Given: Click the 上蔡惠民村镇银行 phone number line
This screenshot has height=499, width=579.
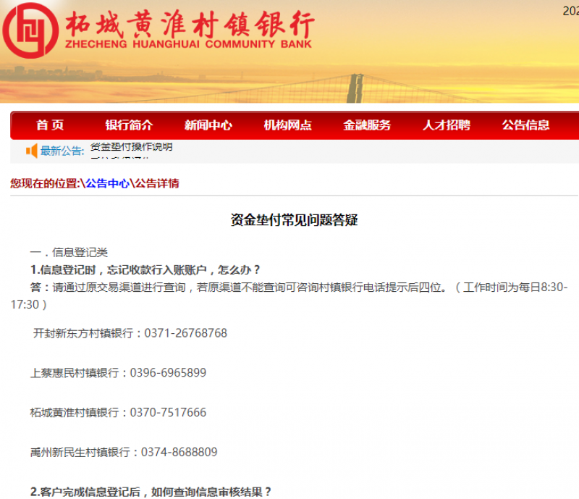Looking at the screenshot, I should 118,372.
